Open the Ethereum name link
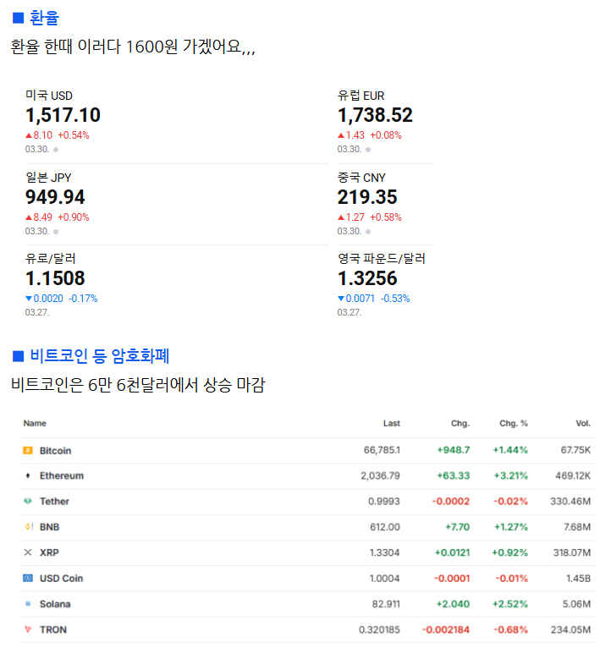Screen dimensions: 600x648 click(x=61, y=476)
